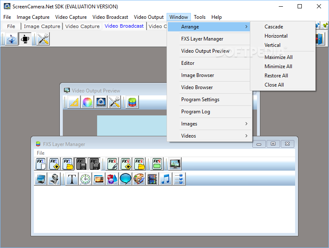The width and height of the screenshot is (329, 248).
Task: Open the Image Browser entry
Action: click(x=209, y=75)
